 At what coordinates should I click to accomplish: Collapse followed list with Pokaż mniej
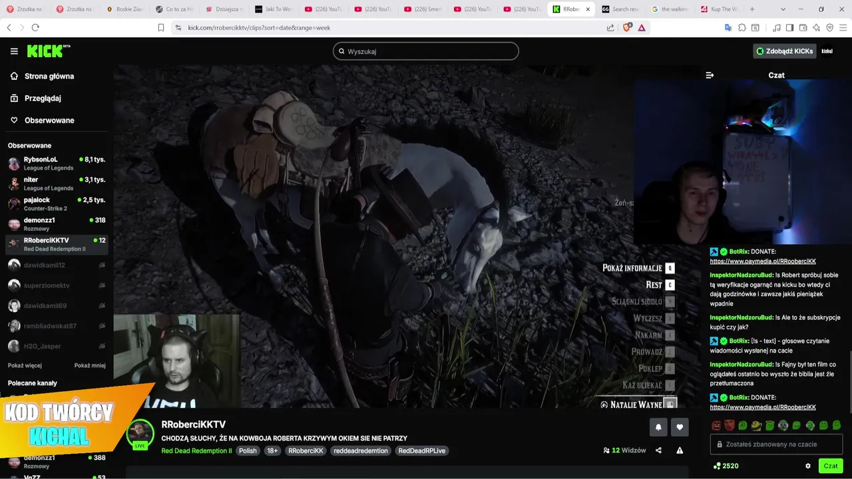pyautogui.click(x=90, y=365)
